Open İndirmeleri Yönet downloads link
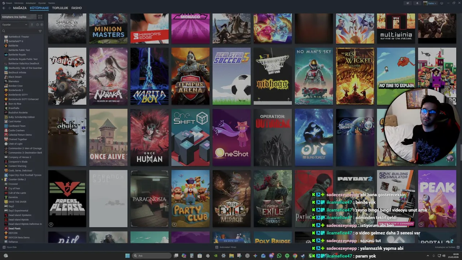462x260 pixels. pyautogui.click(x=226, y=247)
